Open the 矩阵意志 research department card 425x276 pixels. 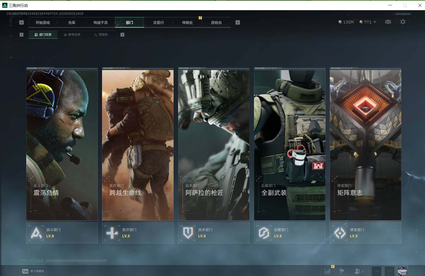(365, 145)
